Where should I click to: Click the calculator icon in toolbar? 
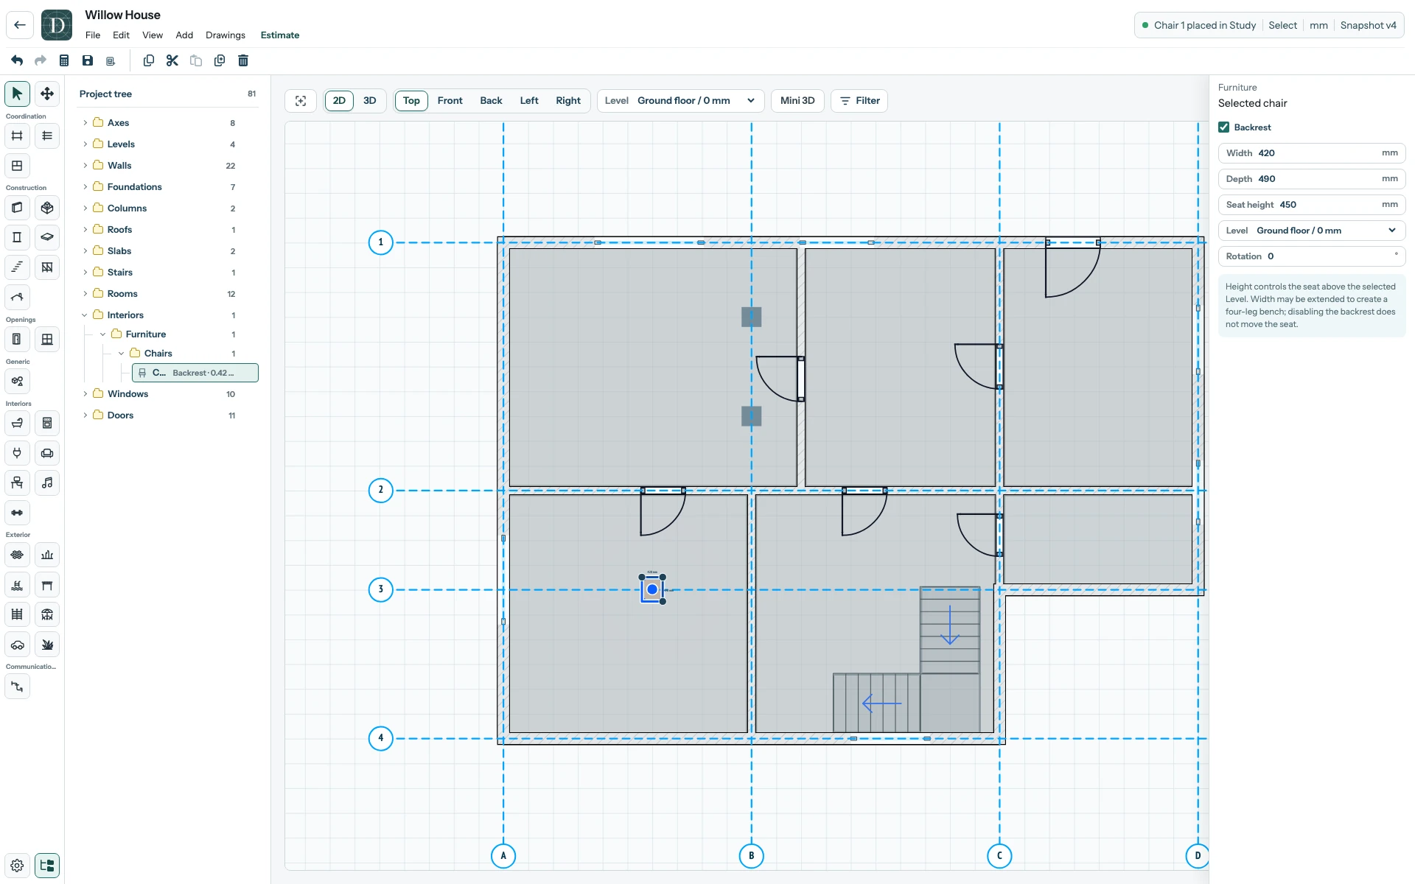click(64, 60)
